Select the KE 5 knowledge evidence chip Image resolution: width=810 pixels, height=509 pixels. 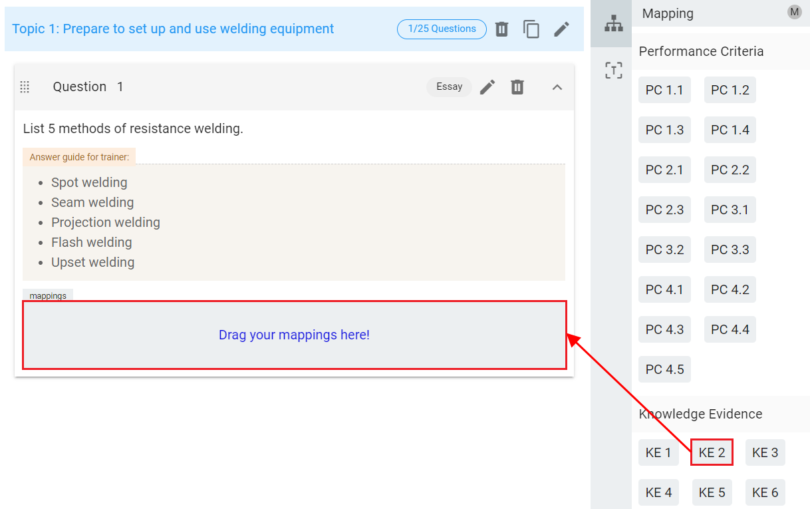[712, 492]
